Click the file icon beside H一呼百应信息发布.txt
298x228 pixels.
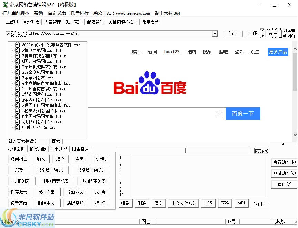coord(17,89)
